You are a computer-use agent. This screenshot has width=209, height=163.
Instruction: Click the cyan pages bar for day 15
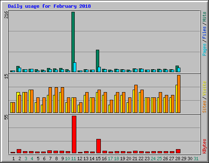tap(99, 69)
